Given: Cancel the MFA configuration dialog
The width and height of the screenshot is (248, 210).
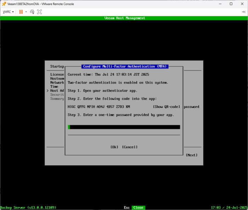Looking at the screenshot, I should 130,147.
